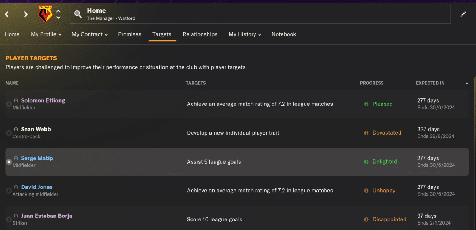476x230 pixels.
Task: Click Pleased progress info icon
Action: pos(366,104)
